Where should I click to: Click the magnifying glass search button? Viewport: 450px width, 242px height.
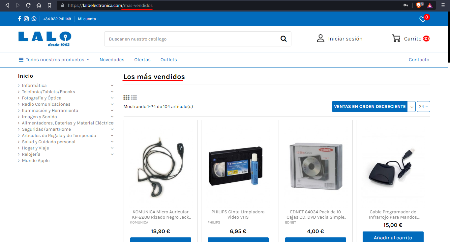coord(284,39)
